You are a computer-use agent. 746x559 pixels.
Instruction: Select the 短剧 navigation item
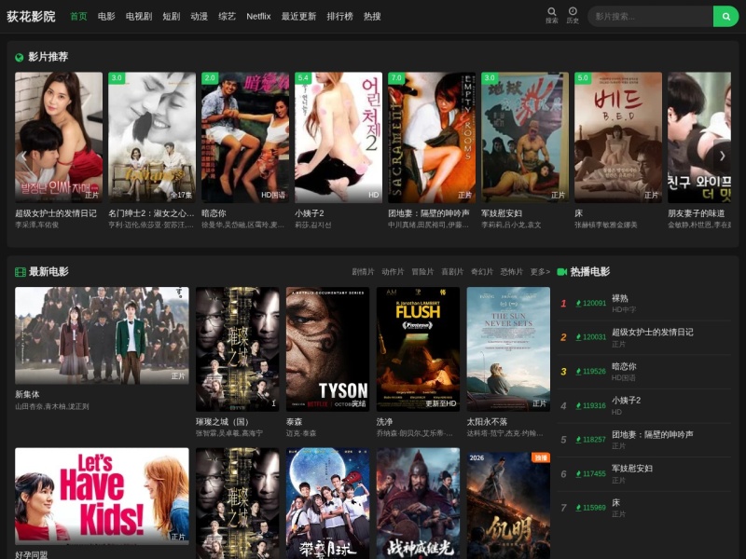click(172, 17)
